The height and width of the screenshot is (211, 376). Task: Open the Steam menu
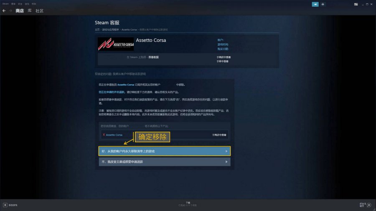click(5, 4)
